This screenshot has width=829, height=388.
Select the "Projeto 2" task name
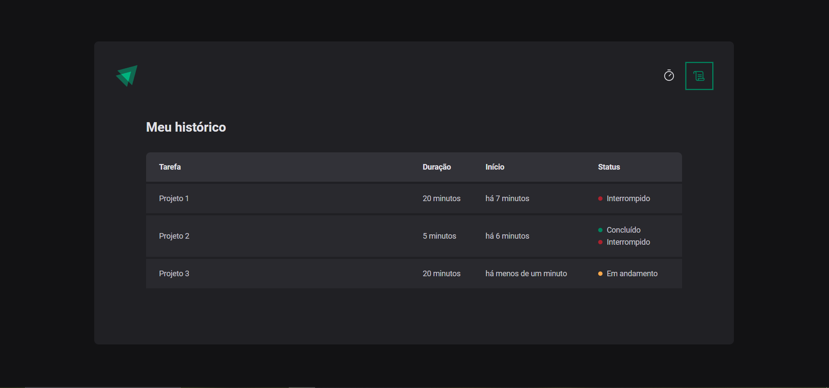[174, 236]
